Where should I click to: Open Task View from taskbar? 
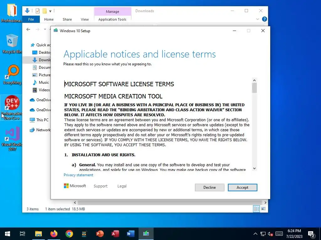23,234
